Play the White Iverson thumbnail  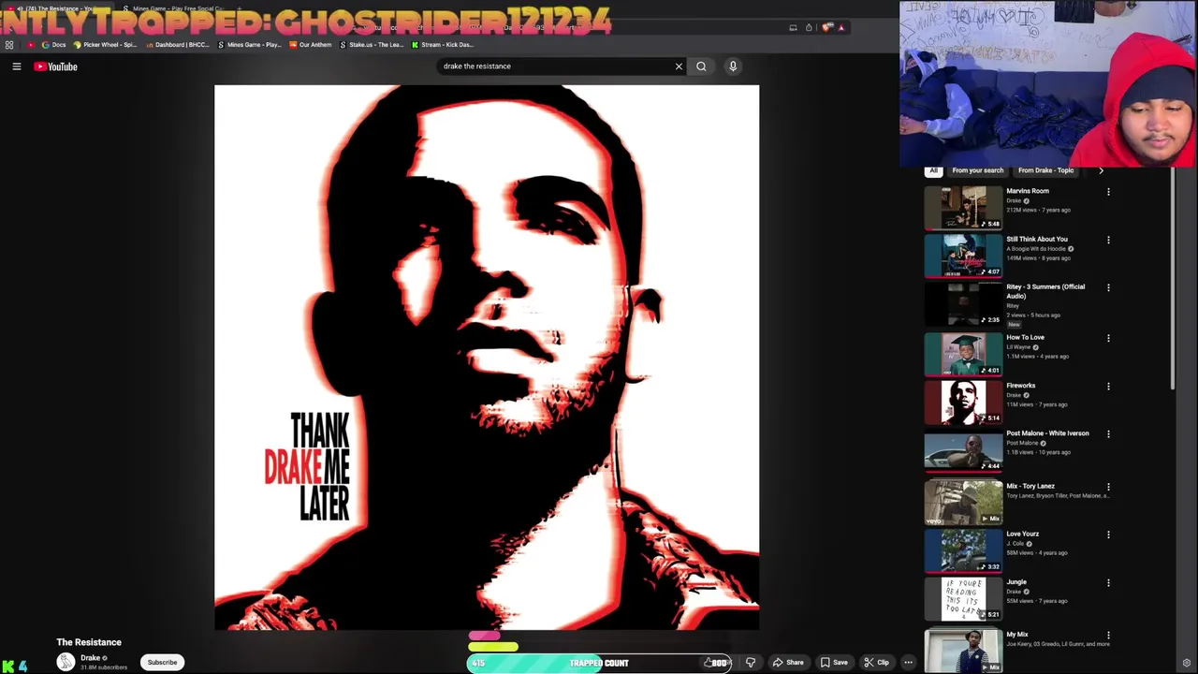[x=962, y=449]
